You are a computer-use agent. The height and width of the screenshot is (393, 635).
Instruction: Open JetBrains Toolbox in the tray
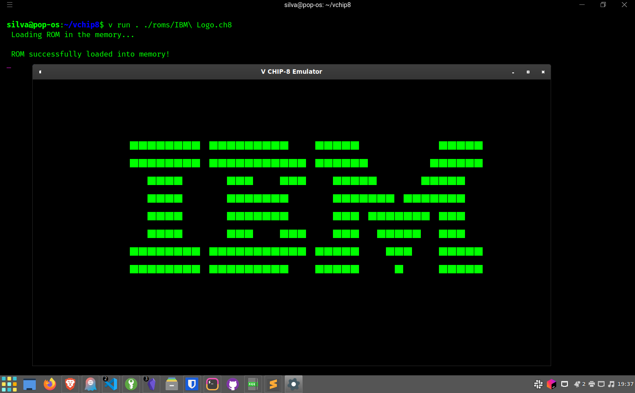coord(552,384)
